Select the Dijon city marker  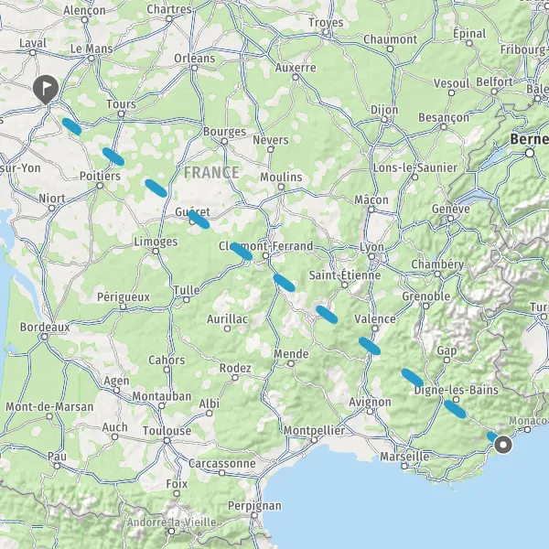click(x=384, y=119)
